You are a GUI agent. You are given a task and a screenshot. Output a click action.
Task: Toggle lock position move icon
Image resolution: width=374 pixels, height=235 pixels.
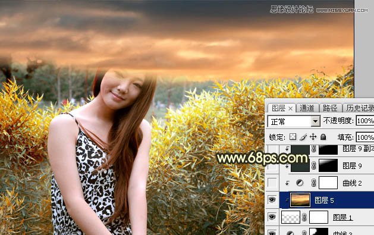[x=313, y=137]
